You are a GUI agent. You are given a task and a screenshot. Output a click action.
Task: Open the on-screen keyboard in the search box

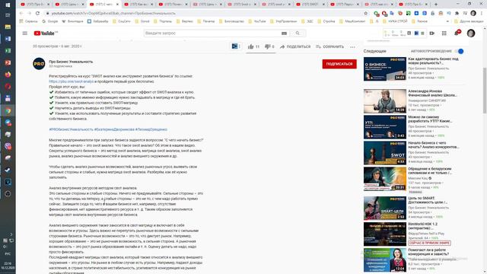tap(284, 33)
